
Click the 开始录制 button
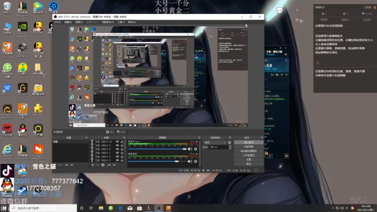point(249,147)
